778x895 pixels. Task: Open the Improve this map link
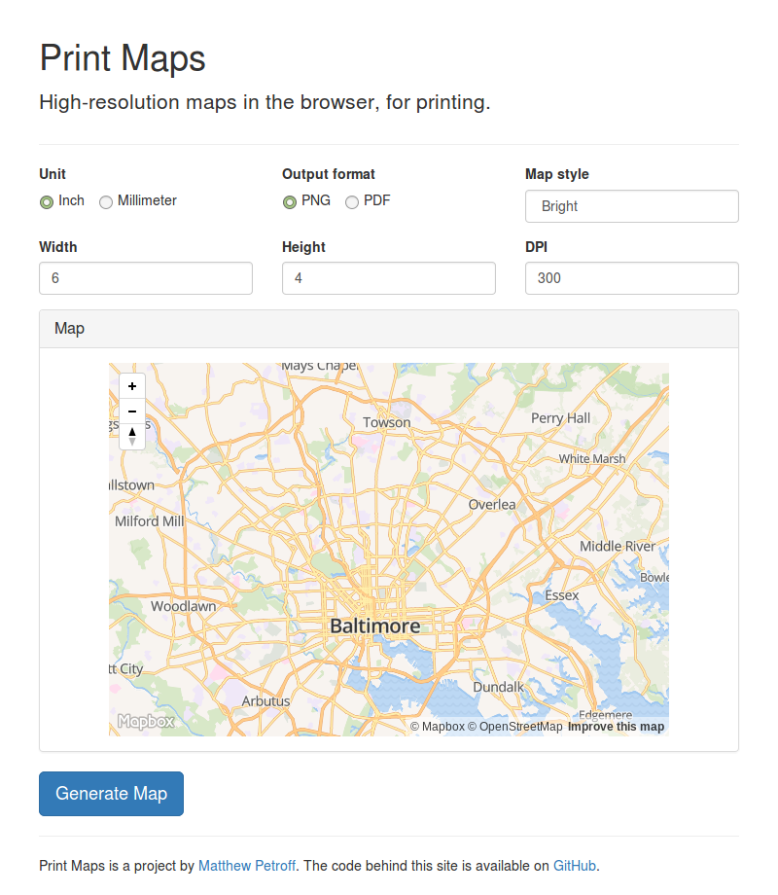617,726
